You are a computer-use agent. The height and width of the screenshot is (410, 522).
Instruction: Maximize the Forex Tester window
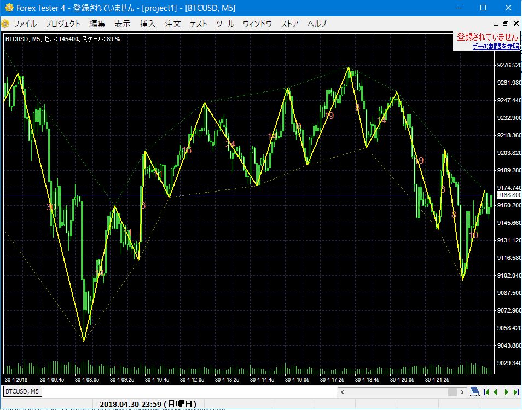483,8
